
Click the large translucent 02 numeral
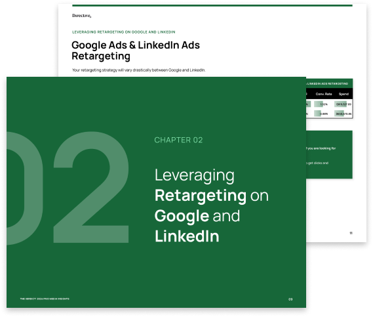68,188
